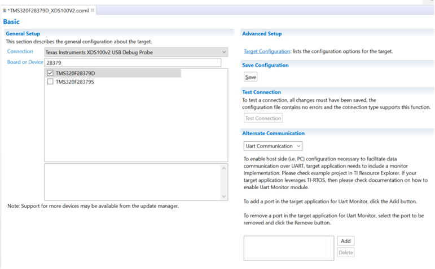Uncheck the TMS320F28379D device checkbox
This screenshot has width=435, height=269.
click(x=50, y=73)
